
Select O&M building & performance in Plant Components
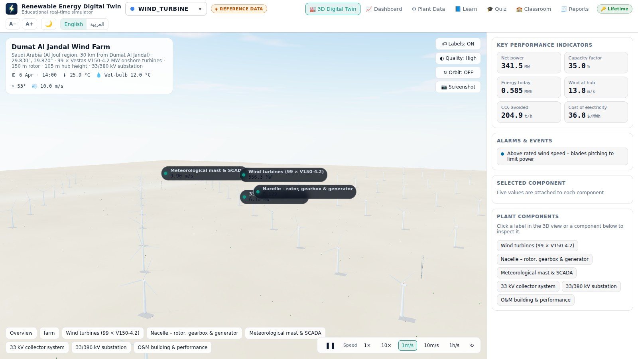pos(536,300)
